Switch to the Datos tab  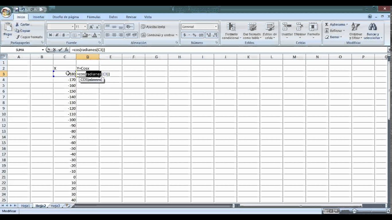113,17
